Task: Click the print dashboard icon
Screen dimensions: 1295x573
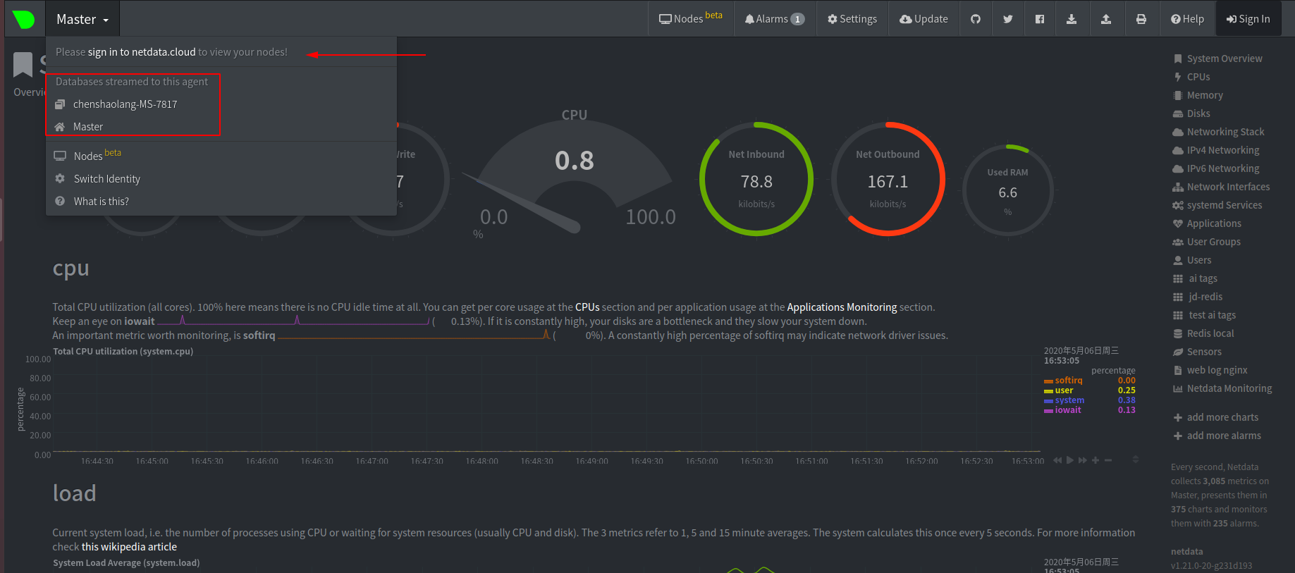Action: coord(1141,19)
